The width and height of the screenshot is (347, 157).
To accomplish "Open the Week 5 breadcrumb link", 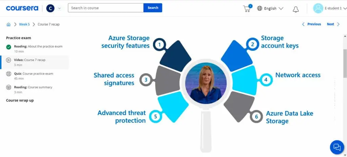I will 24,24.
